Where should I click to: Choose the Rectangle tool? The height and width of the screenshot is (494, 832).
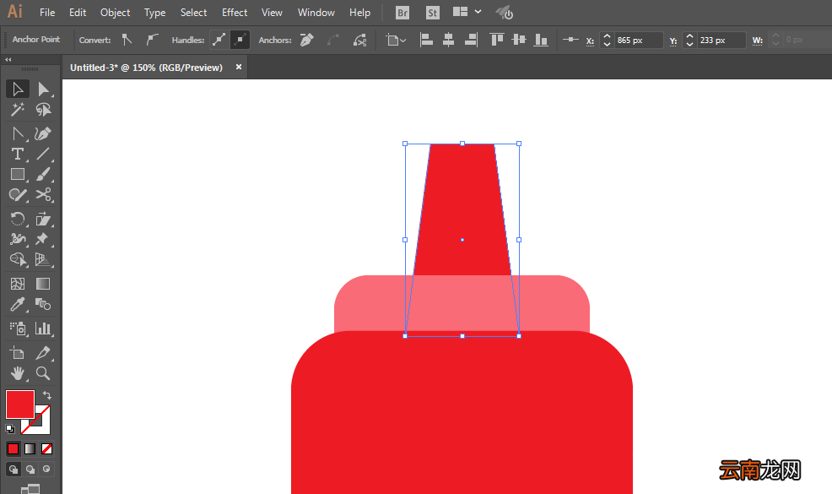tap(18, 174)
